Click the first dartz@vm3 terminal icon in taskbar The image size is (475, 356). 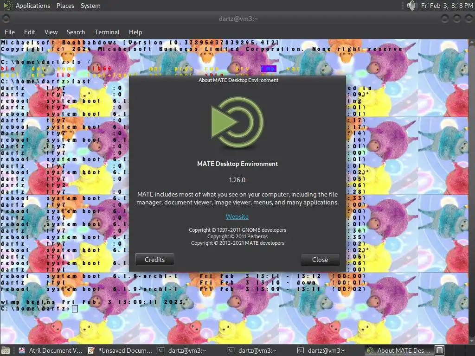161,350
